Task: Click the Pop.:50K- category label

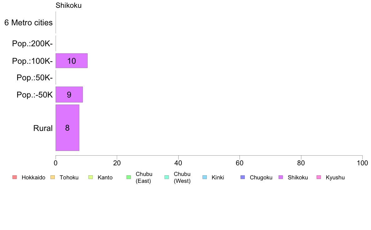Action: 35,77
